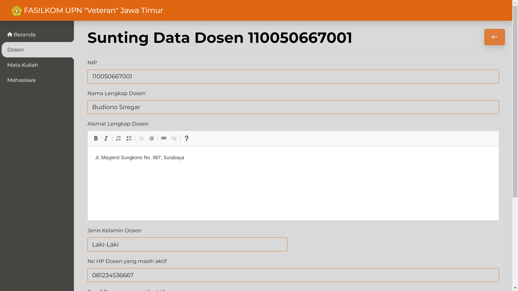Click the university logo in header
The width and height of the screenshot is (518, 291).
coord(17,11)
